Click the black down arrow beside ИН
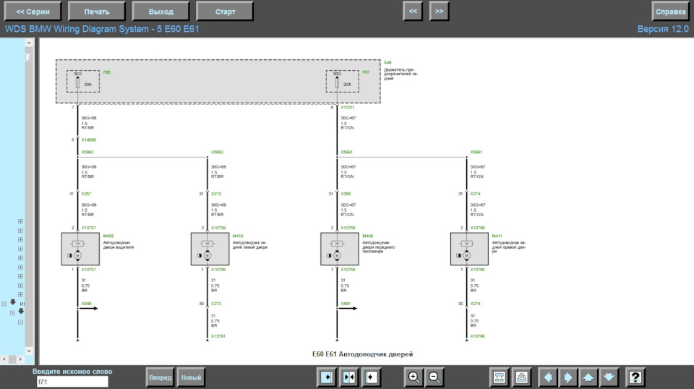 (x=13, y=302)
